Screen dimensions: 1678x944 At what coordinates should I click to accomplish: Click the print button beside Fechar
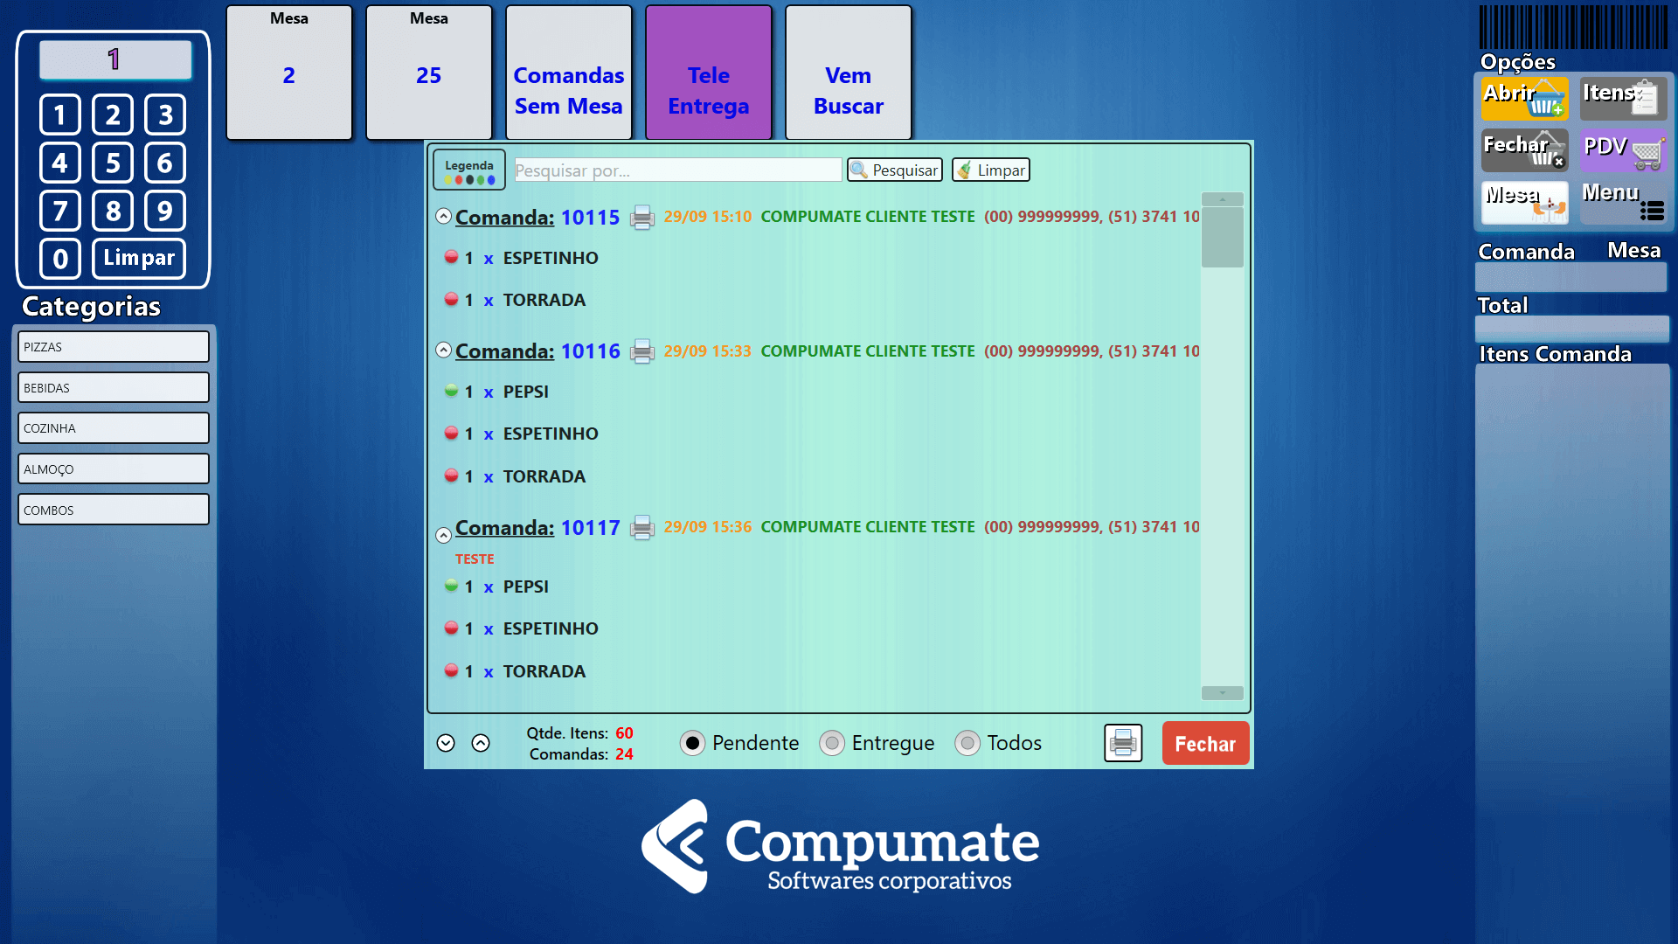[1123, 744]
